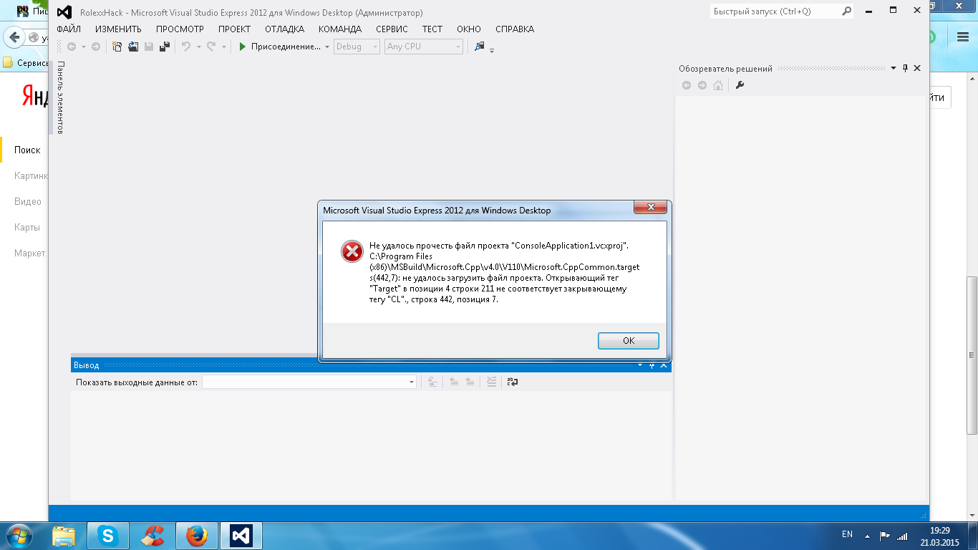Open Firefox from the taskbar
The width and height of the screenshot is (978, 550).
click(x=196, y=536)
